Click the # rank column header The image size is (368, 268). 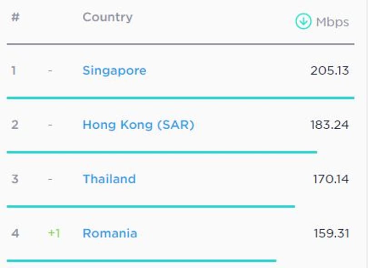click(15, 17)
